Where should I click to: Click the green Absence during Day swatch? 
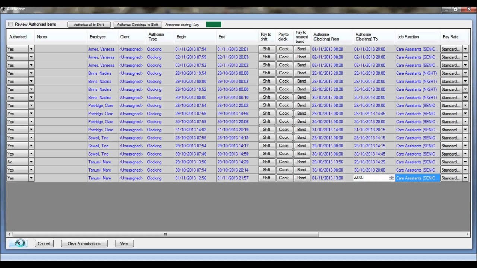(214, 24)
